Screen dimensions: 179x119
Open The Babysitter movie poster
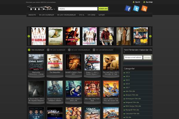coord(55,62)
